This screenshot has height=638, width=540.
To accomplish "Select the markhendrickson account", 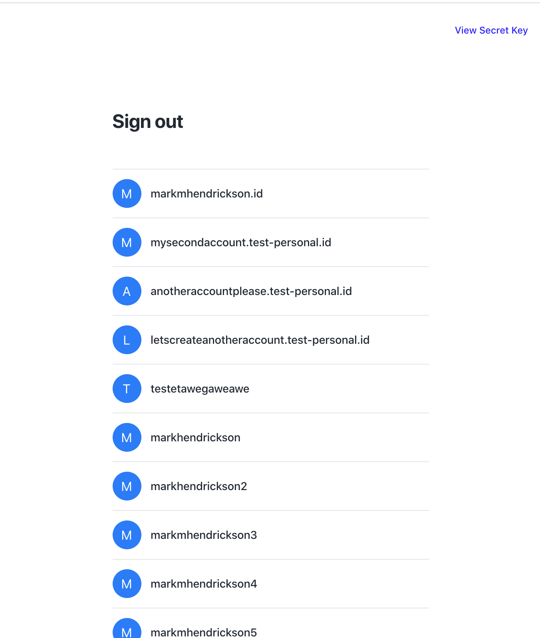I will [196, 437].
